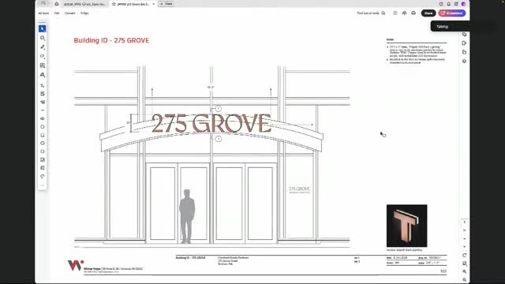Open the AI Assistant button
The height and width of the screenshot is (284, 505).
point(452,13)
